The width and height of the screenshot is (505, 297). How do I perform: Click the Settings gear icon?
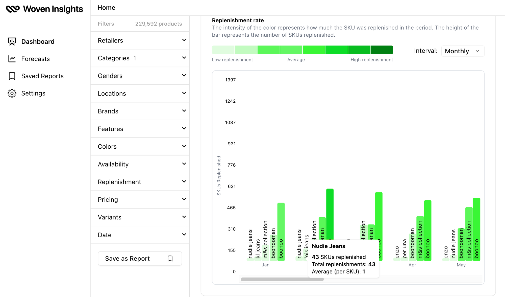click(x=12, y=93)
